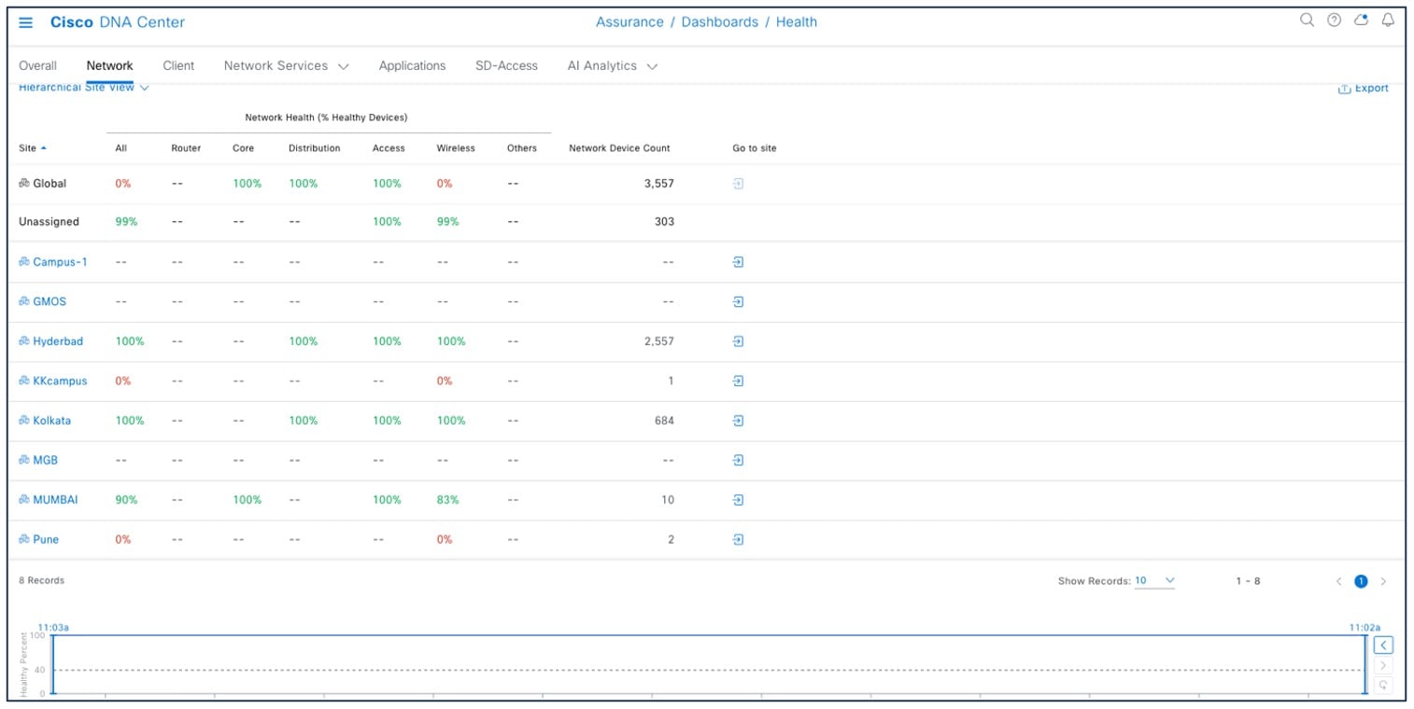This screenshot has width=1414, height=709.
Task: Click Go to site icon for Global
Action: coord(738,184)
